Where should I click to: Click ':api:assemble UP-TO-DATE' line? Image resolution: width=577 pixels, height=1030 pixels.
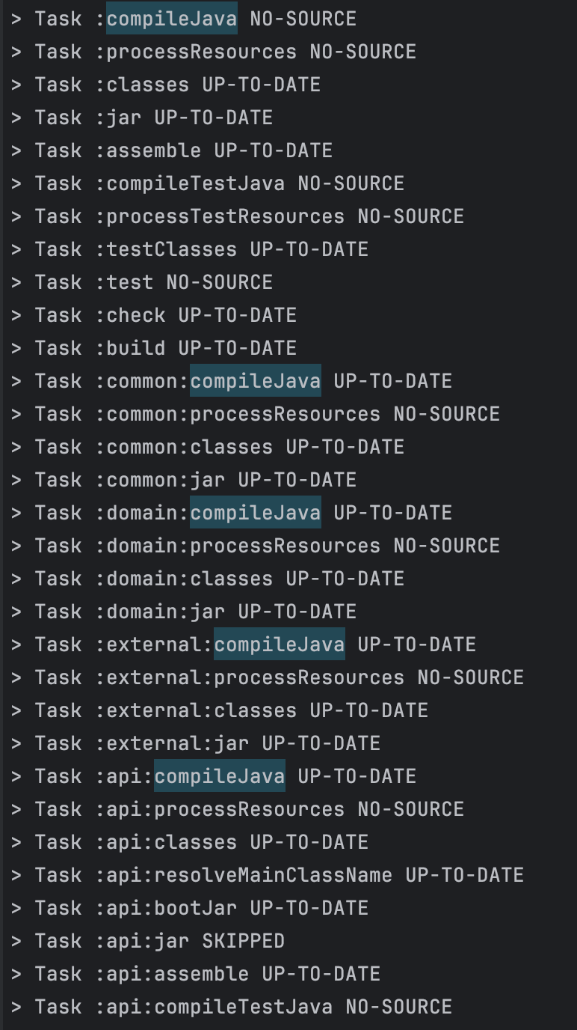point(196,974)
